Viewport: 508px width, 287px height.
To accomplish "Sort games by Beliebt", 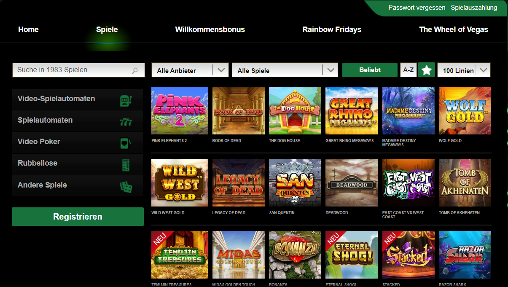I will tap(370, 70).
